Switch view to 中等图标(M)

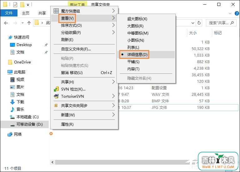click(146, 33)
